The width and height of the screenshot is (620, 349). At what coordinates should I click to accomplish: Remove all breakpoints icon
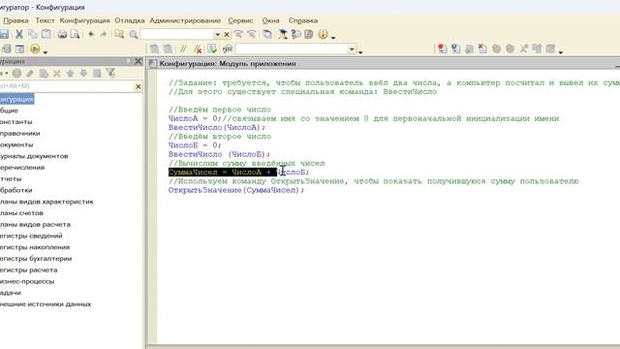tap(482, 48)
